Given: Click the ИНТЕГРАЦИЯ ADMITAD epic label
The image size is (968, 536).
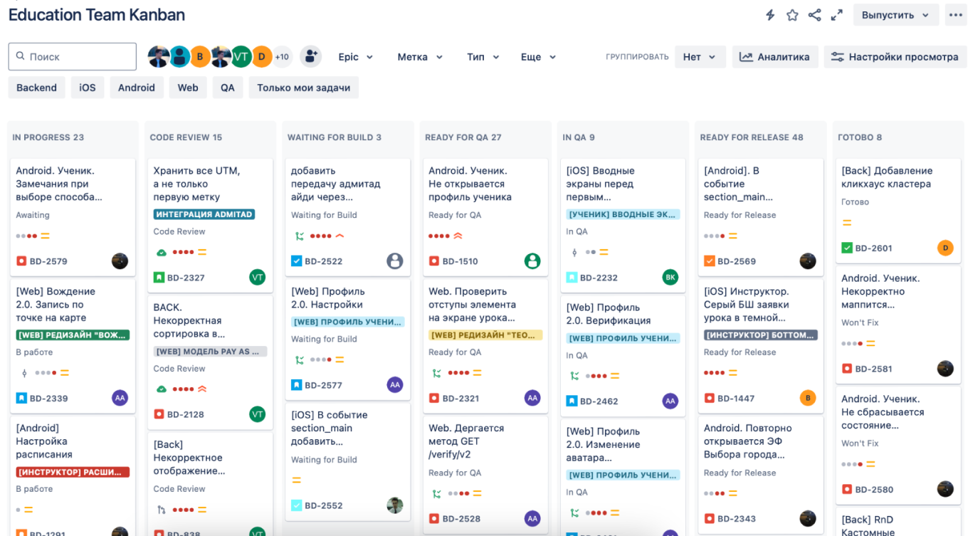Looking at the screenshot, I should pos(204,214).
